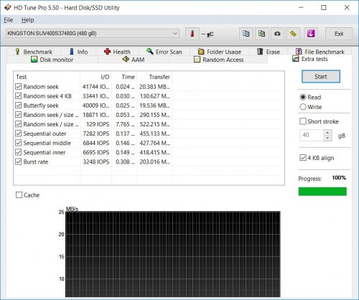Select the Write radio button
Image resolution: width=359 pixels, height=300 pixels.
point(303,107)
